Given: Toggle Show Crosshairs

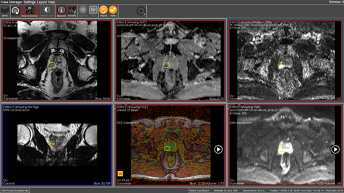Looking at the screenshot, I should [x=30, y=11].
